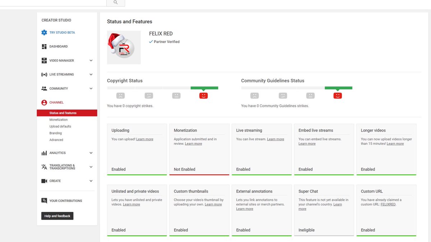Click Learn more in Longer videos card
The height and width of the screenshot is (242, 431).
click(395, 144)
